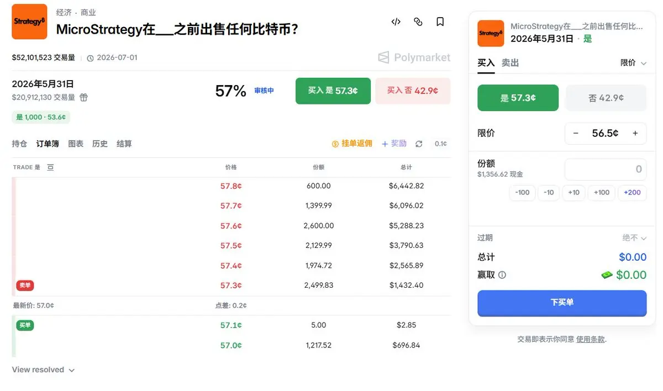Increase the limit price with the plus button
Screen dimensions: 663x391
(x=635, y=133)
